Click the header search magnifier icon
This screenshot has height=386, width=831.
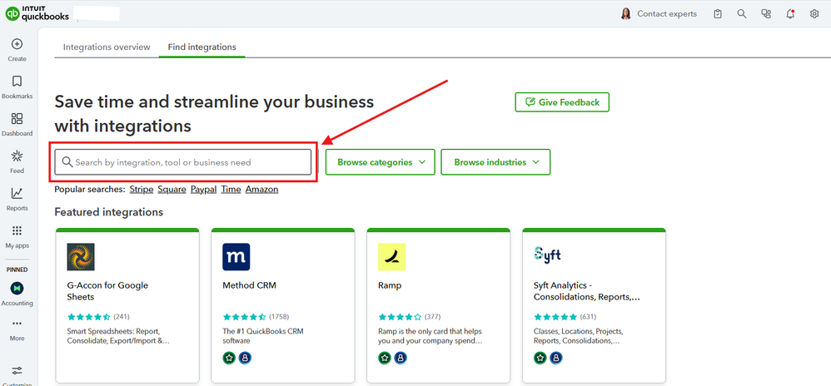(742, 14)
